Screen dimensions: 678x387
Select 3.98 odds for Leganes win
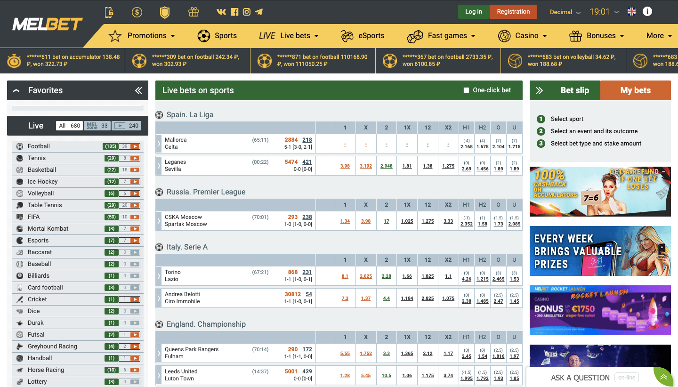[345, 166]
